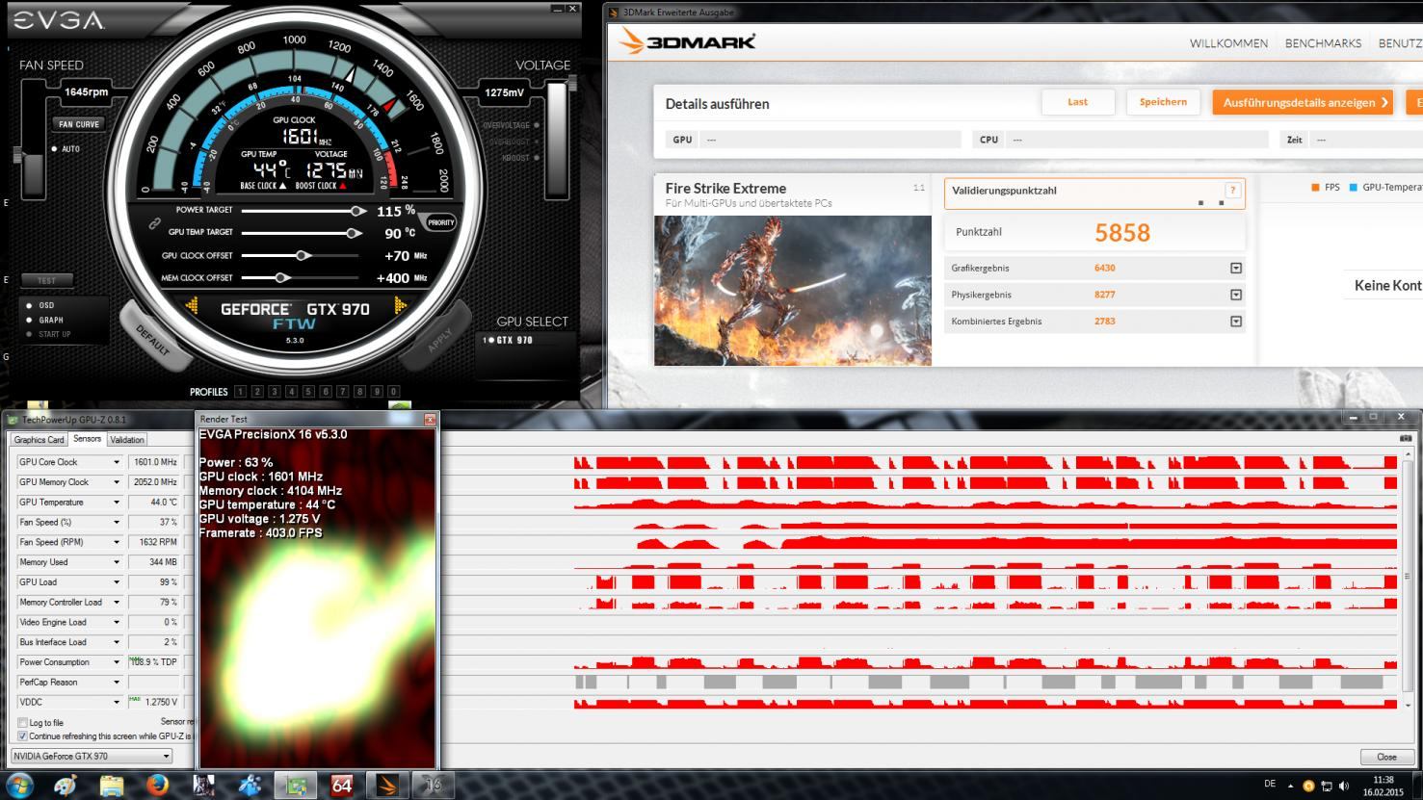Expand the Physikergebnis row details
Screen dimensions: 1423x800
click(x=1236, y=295)
